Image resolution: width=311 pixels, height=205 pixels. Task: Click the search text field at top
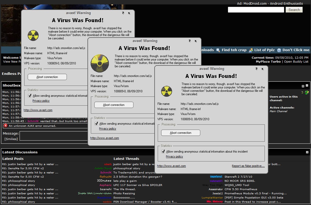pos(256,10)
